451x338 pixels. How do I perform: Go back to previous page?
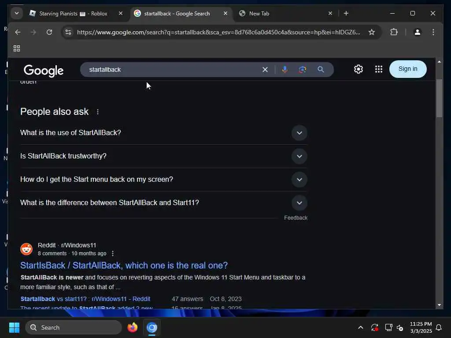[x=18, y=32]
